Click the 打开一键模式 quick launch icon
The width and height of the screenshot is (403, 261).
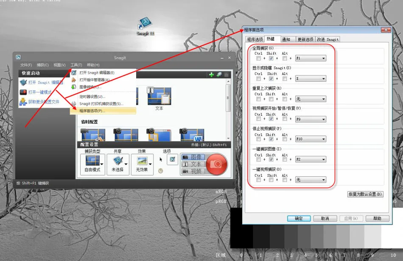click(23, 92)
